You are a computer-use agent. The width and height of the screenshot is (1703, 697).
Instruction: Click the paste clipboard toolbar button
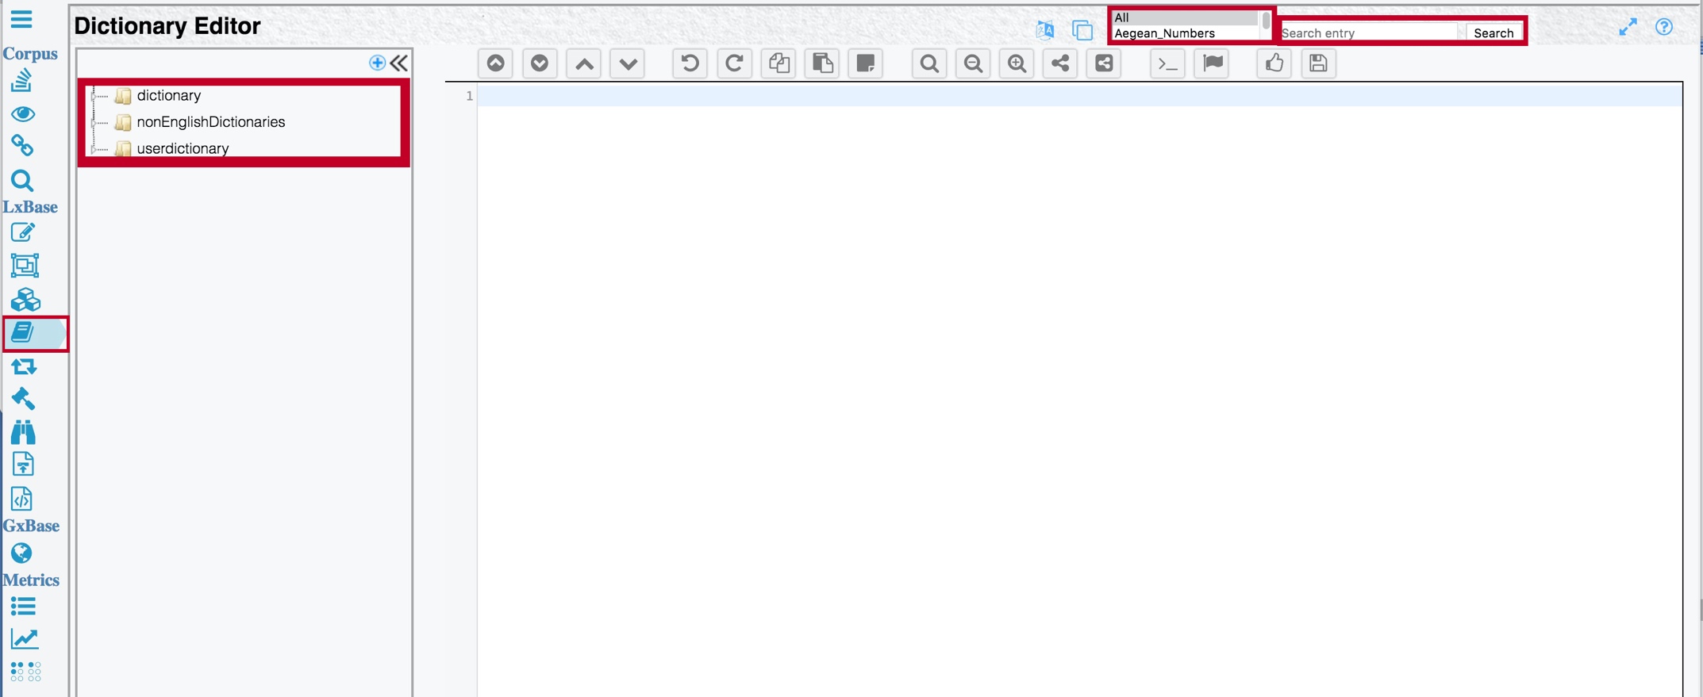[823, 63]
